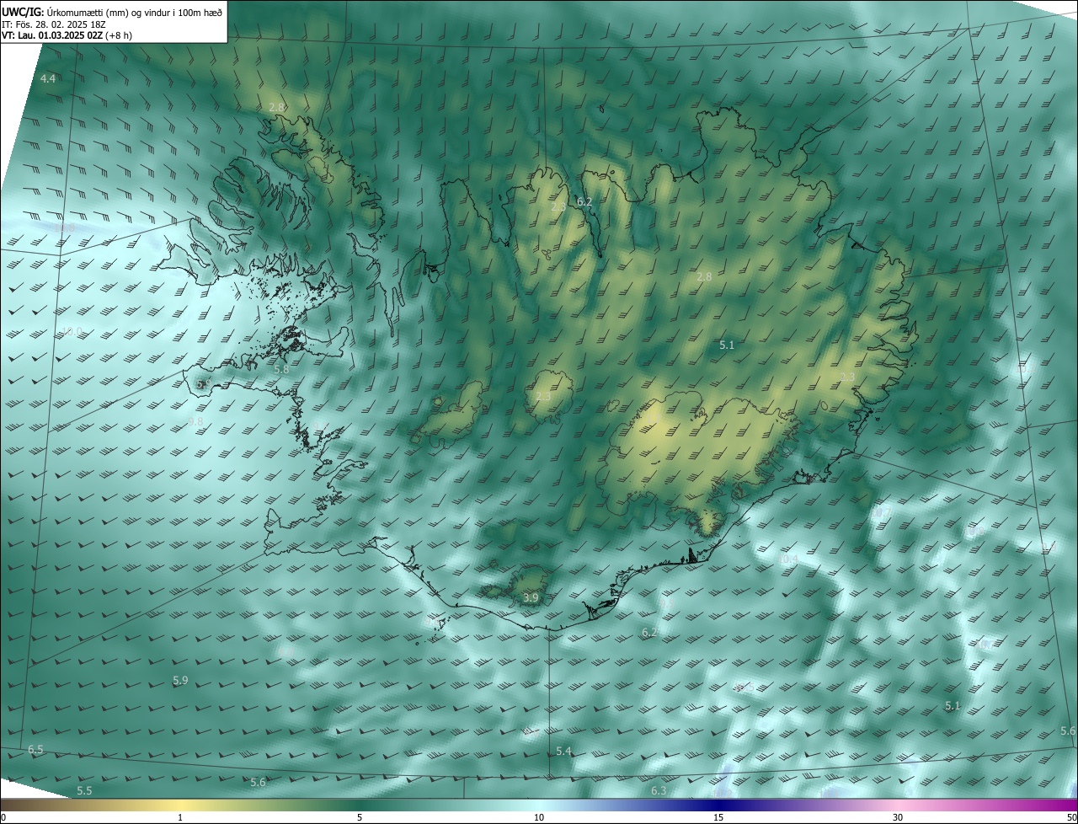Click the dark navy section of the color scale
This screenshot has height=824, width=1078.
720,805
